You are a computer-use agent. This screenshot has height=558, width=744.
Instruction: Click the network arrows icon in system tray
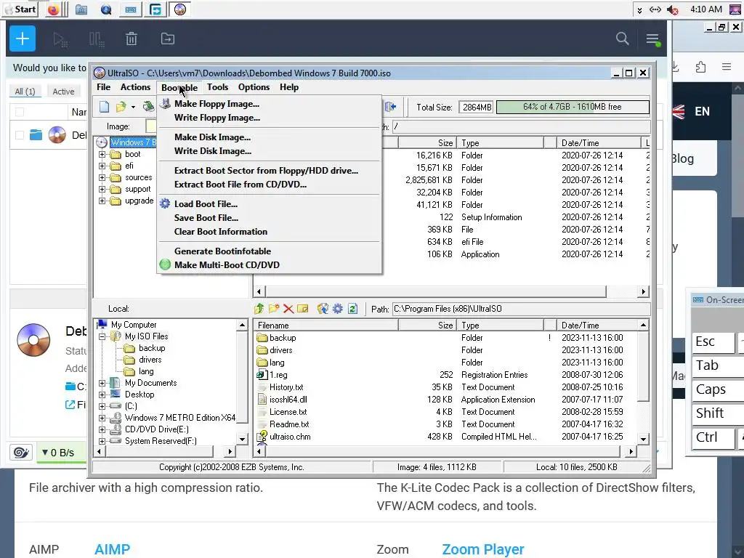(x=655, y=9)
